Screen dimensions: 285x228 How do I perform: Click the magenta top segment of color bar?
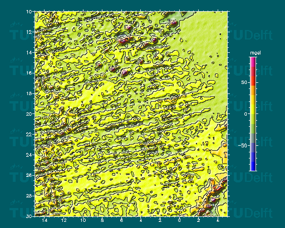coord(253,62)
